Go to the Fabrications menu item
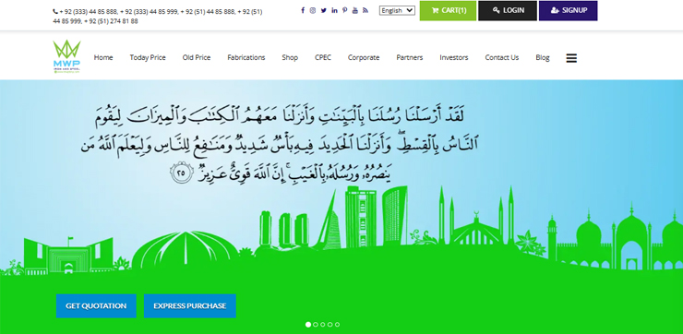The image size is (683, 334). point(246,57)
